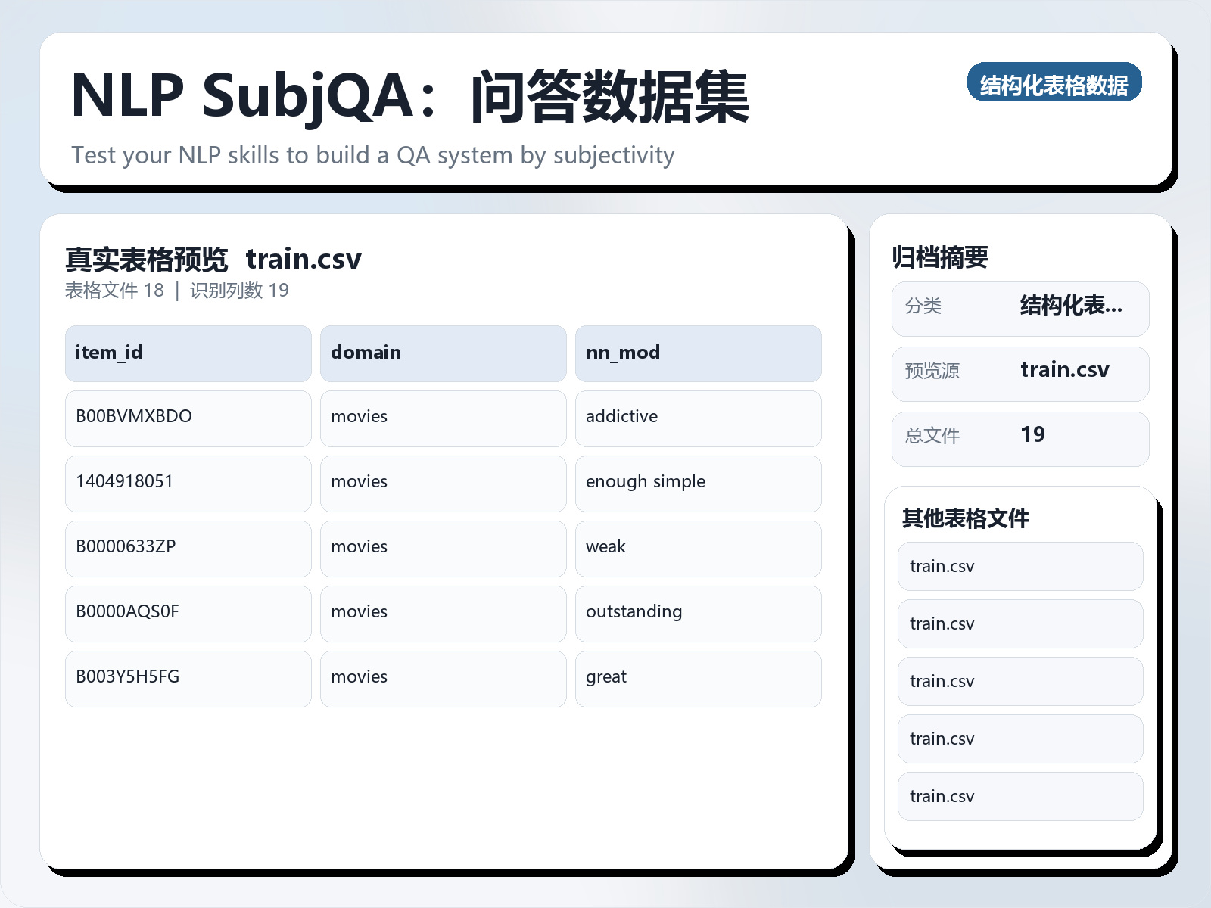Image resolution: width=1211 pixels, height=908 pixels.
Task: Click the cell containing B00BVMXBDO
Action: pos(188,418)
